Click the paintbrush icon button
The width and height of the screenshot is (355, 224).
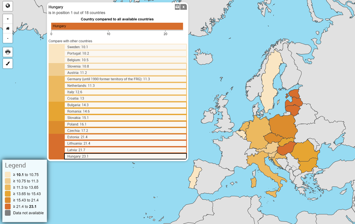click(8, 63)
